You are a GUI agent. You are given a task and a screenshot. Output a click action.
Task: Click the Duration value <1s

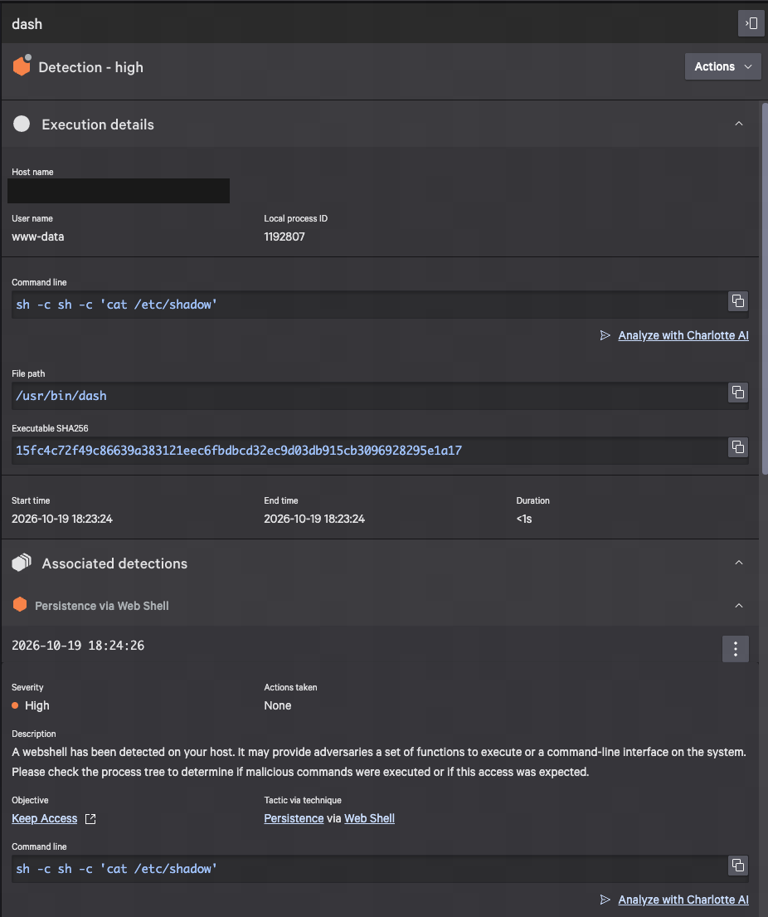click(524, 519)
